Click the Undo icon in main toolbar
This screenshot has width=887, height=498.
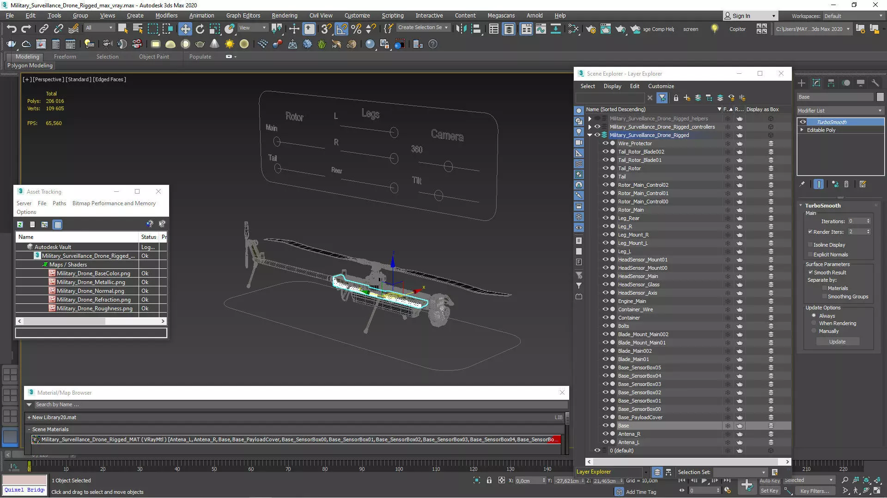tap(11, 29)
